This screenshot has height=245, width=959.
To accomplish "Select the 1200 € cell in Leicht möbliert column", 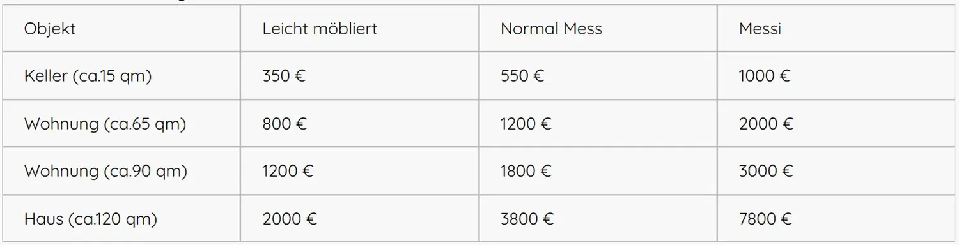I will [x=360, y=171].
